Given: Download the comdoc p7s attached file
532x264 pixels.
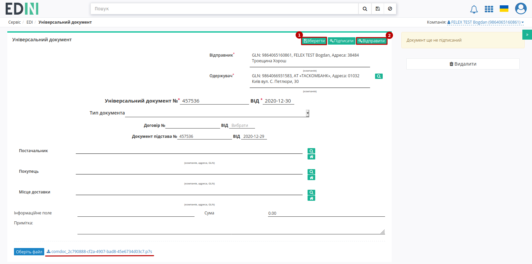Looking at the screenshot, I should coord(99,252).
